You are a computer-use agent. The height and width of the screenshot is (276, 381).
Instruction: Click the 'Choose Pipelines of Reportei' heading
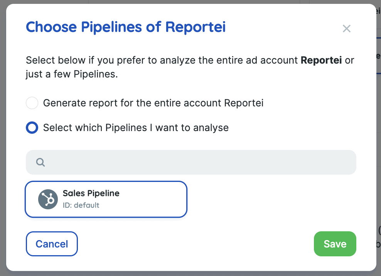(x=126, y=27)
